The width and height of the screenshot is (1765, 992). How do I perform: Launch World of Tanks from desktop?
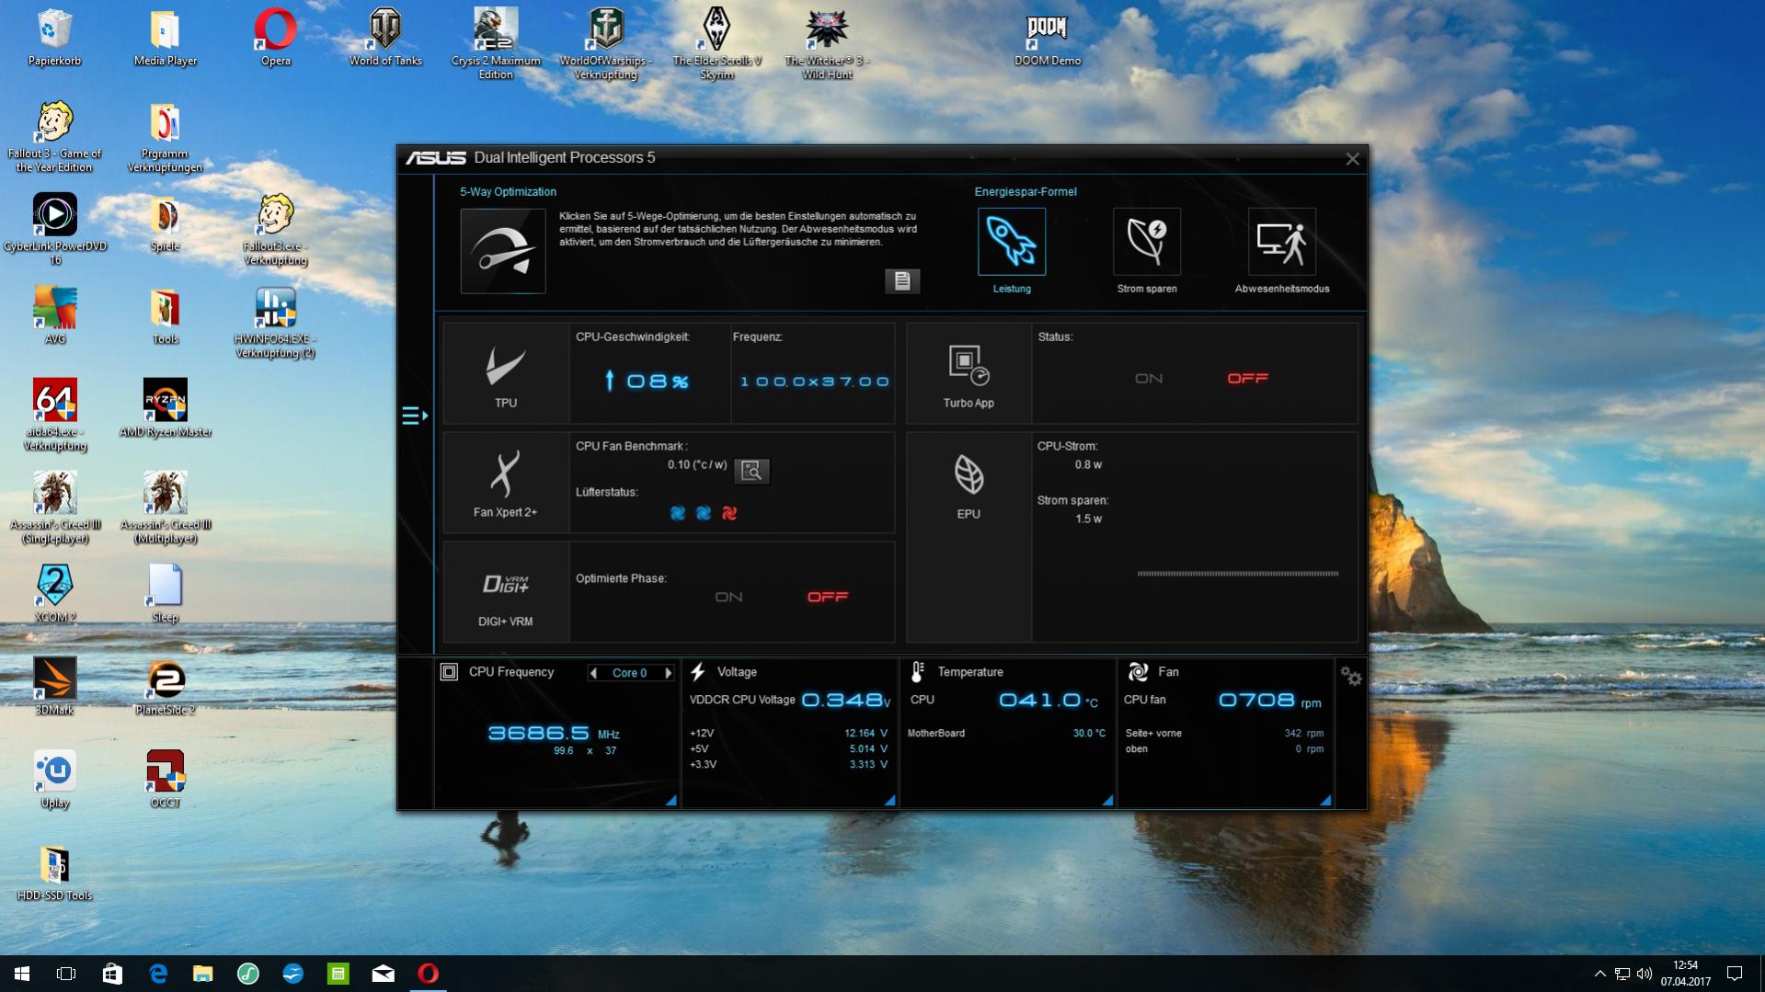coord(385,38)
